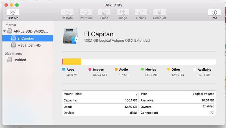Click the Device 'disk1' value

coord(134,113)
